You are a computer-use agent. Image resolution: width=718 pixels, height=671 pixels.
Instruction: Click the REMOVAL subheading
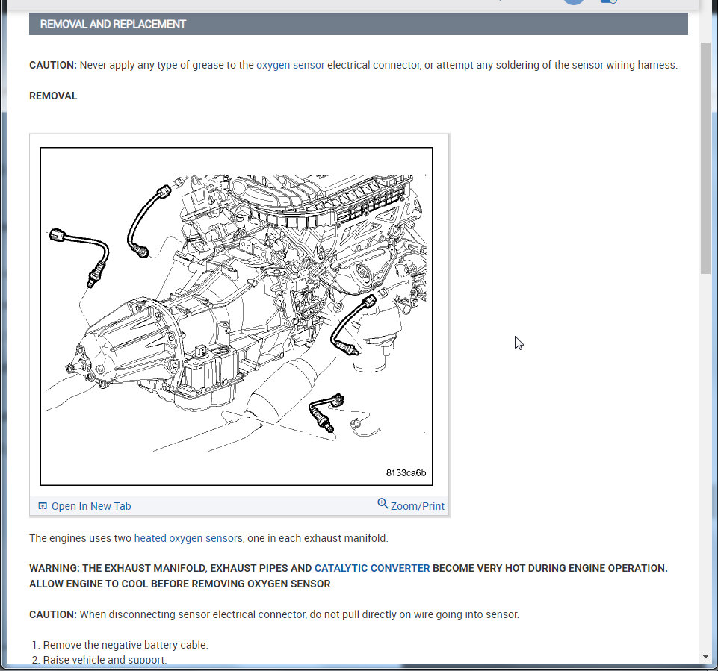click(x=53, y=96)
